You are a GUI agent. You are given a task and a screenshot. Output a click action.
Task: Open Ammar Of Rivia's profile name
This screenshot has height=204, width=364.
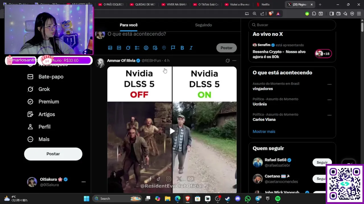(x=121, y=61)
